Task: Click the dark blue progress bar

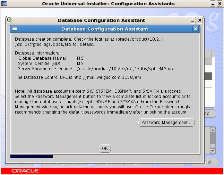Action: coord(32,156)
